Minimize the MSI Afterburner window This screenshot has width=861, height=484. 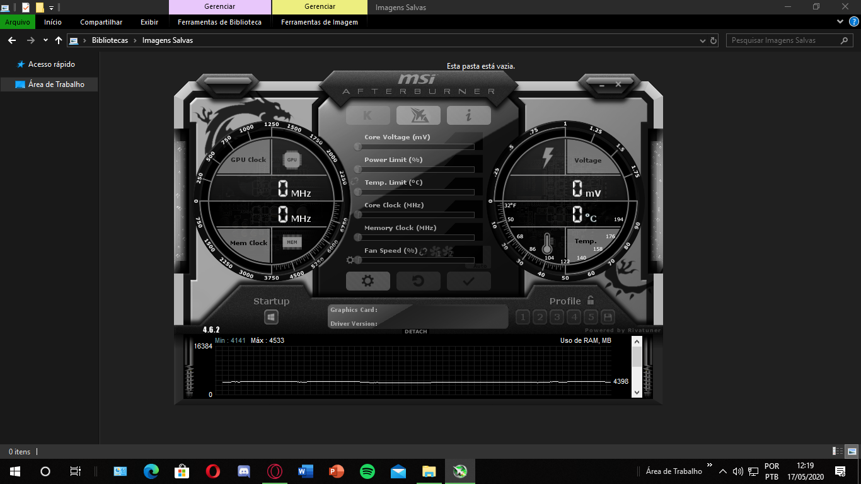[602, 84]
